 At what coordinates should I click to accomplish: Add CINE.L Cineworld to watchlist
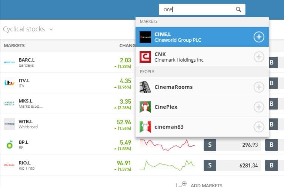(259, 37)
